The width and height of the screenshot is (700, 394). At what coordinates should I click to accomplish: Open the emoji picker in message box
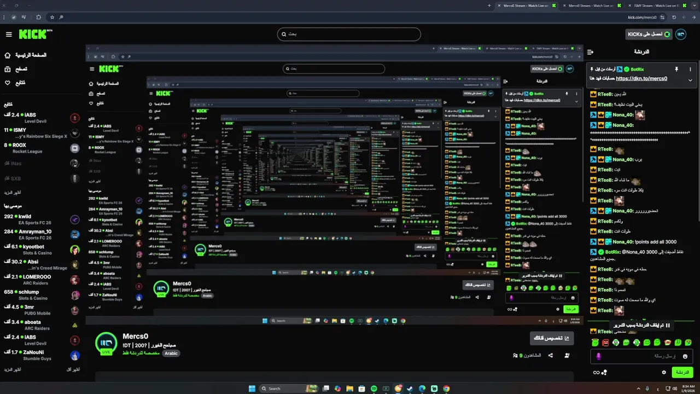[685, 356]
